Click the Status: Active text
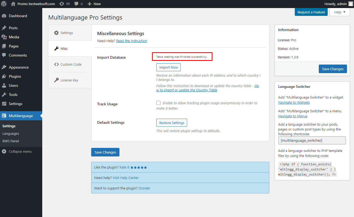 288,48
